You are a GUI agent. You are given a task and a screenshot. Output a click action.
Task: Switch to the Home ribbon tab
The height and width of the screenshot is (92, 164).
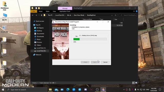point(40,11)
